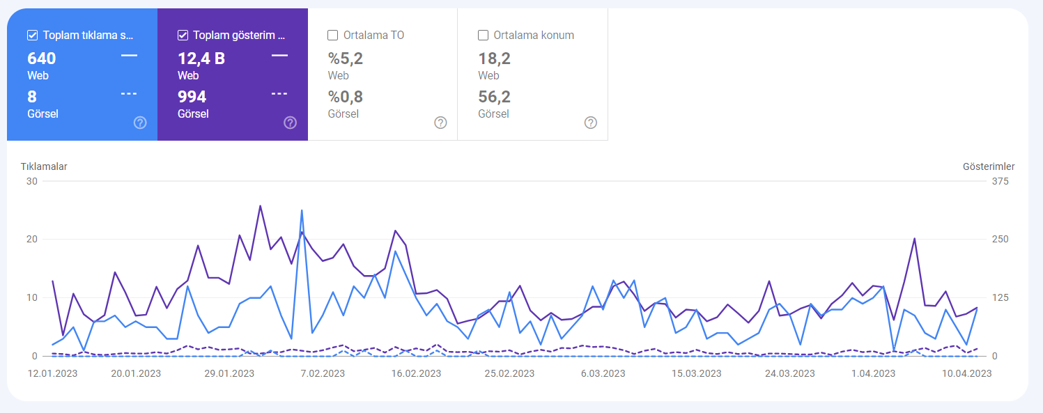
Task: Click the 20.01.2023 date label
Action: pos(136,373)
